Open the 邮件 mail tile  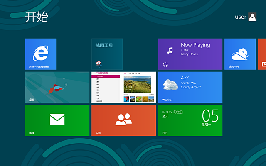tap(57, 120)
